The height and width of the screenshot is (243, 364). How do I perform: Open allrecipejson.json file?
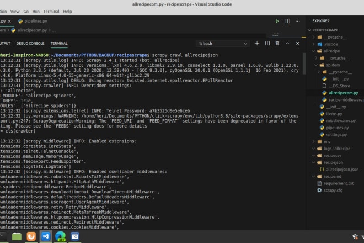click(x=342, y=170)
